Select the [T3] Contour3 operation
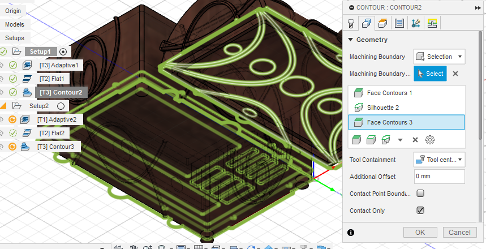Image resolution: width=486 pixels, height=249 pixels. click(56, 147)
